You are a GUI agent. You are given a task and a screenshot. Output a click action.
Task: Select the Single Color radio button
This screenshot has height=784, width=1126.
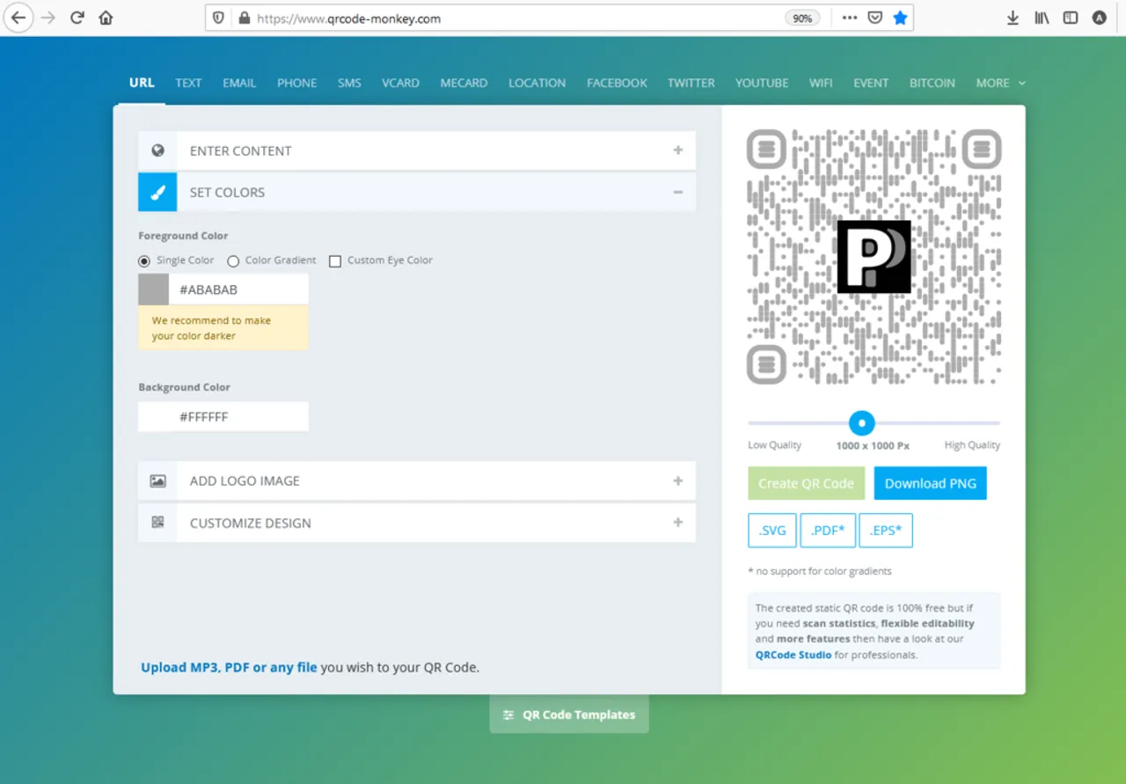[x=143, y=260]
